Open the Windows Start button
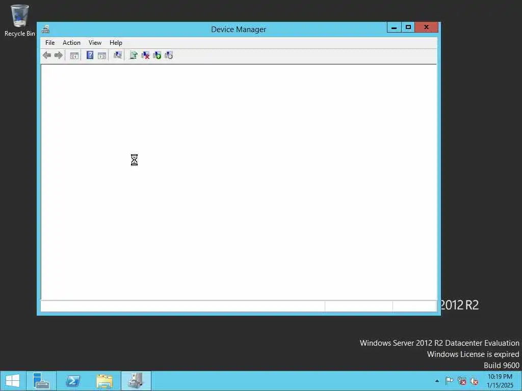This screenshot has height=391, width=522. tap(13, 381)
